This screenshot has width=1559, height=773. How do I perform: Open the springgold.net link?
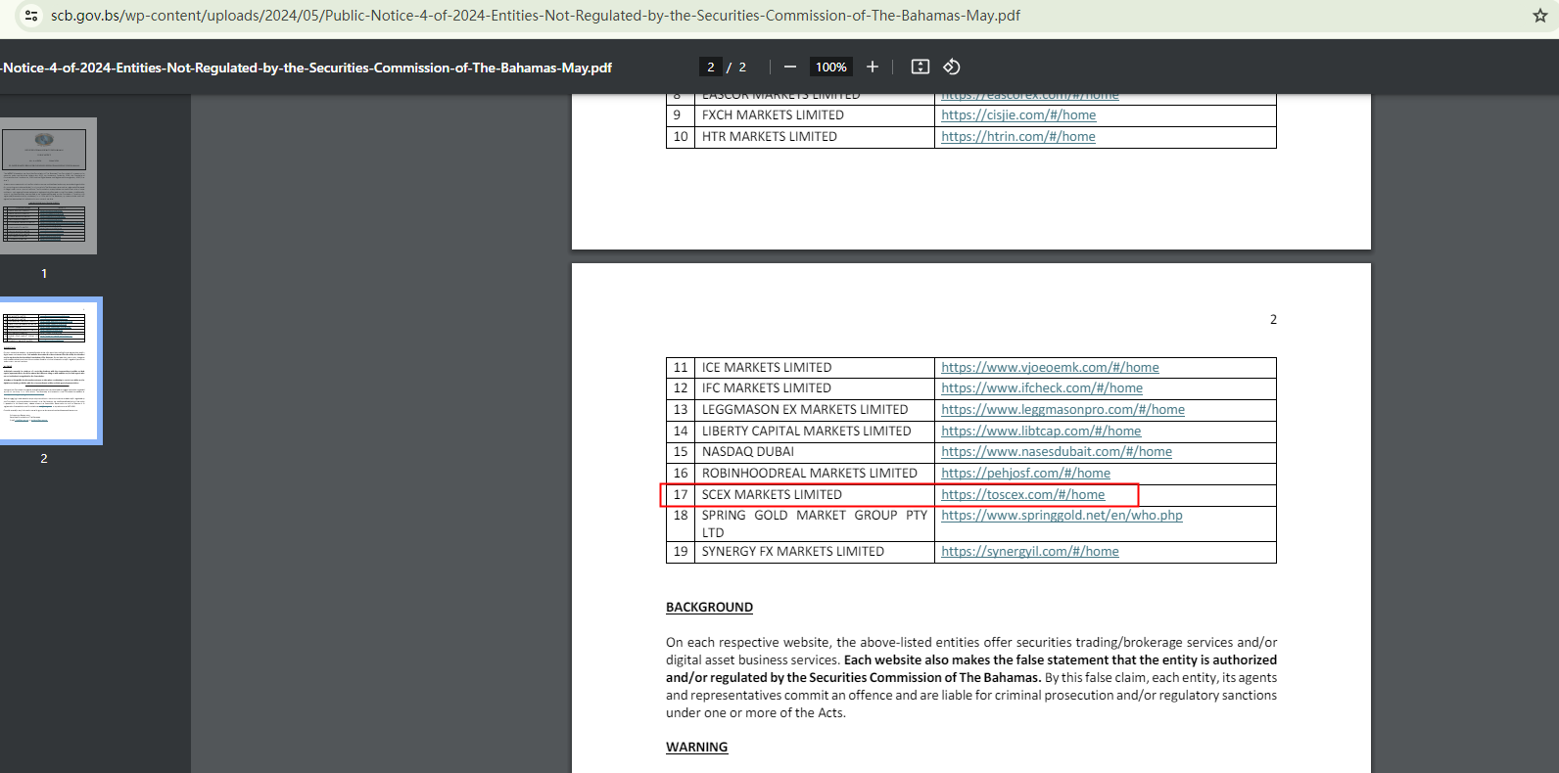pos(1062,516)
